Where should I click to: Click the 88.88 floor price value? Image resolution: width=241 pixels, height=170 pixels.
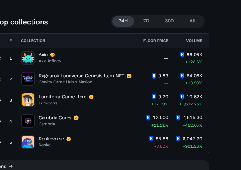pos(162,139)
